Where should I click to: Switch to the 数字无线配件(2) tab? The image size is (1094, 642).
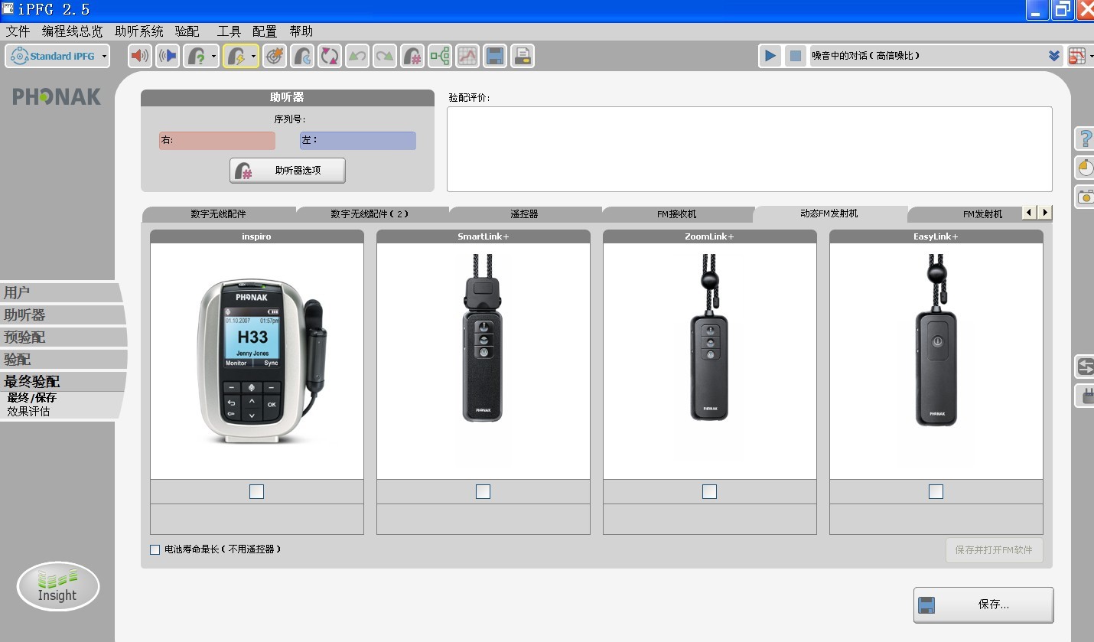370,214
